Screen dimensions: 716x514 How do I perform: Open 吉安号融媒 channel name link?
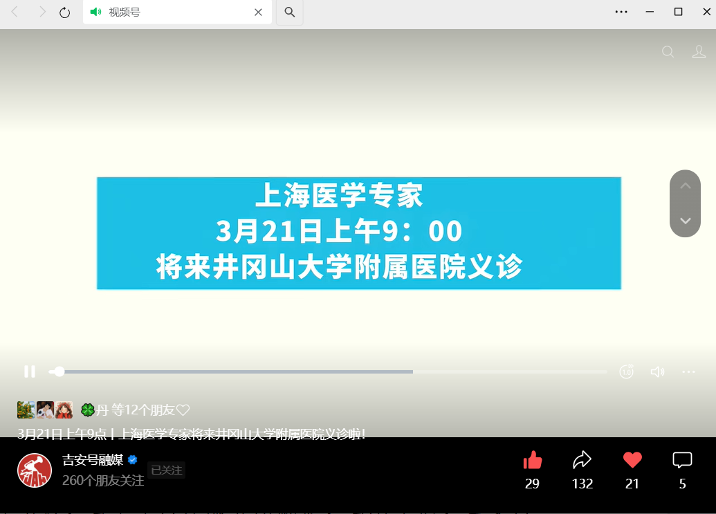click(93, 460)
